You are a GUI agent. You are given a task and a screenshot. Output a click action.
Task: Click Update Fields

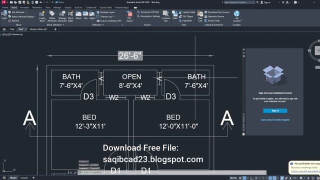(x=187, y=12)
